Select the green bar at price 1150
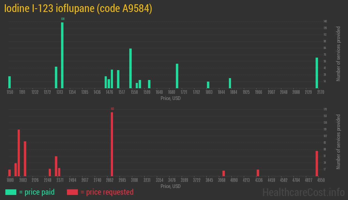The image size is (348, 200). [x=10, y=82]
